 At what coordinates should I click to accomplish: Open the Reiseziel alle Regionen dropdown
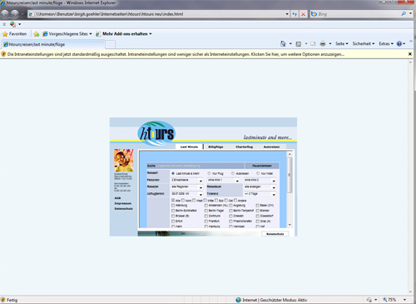[187, 187]
